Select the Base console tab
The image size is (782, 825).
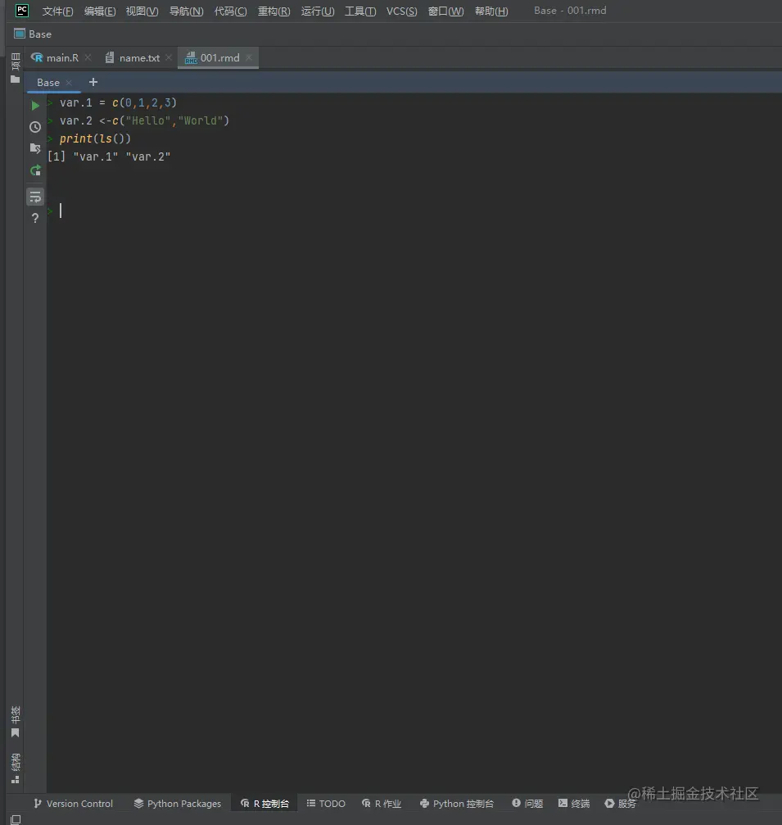[x=47, y=83]
